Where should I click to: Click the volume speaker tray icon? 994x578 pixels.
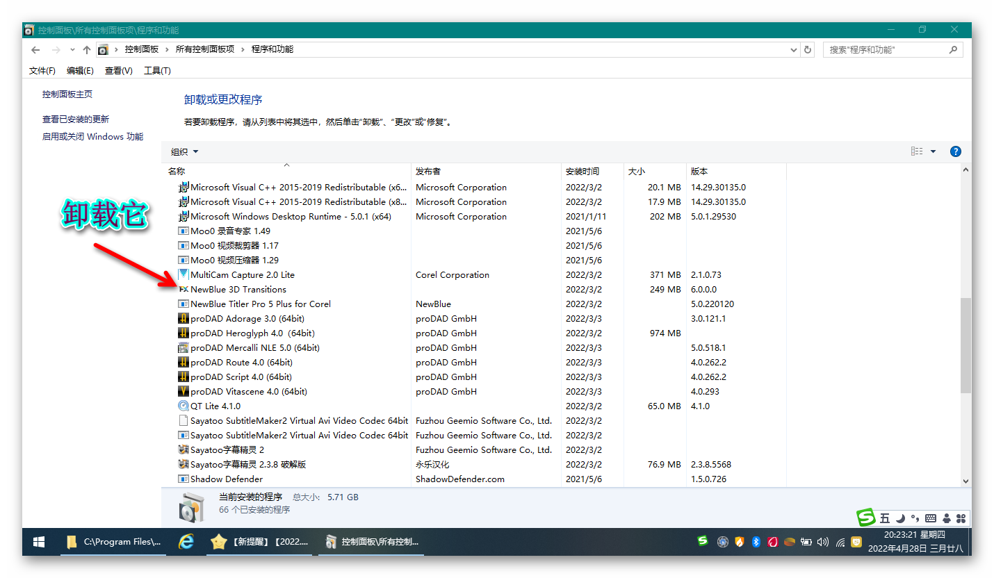coord(823,542)
